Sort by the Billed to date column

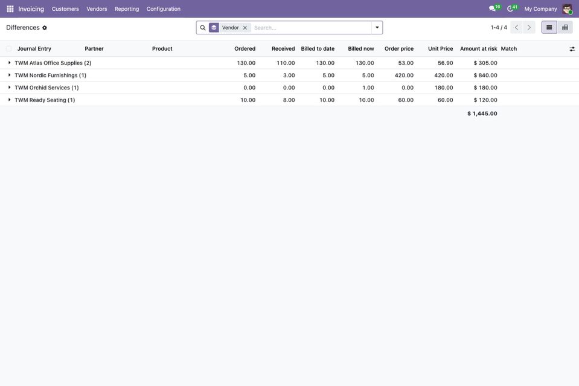318,49
